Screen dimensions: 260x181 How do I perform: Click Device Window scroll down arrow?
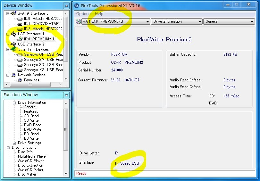[x=66, y=79]
